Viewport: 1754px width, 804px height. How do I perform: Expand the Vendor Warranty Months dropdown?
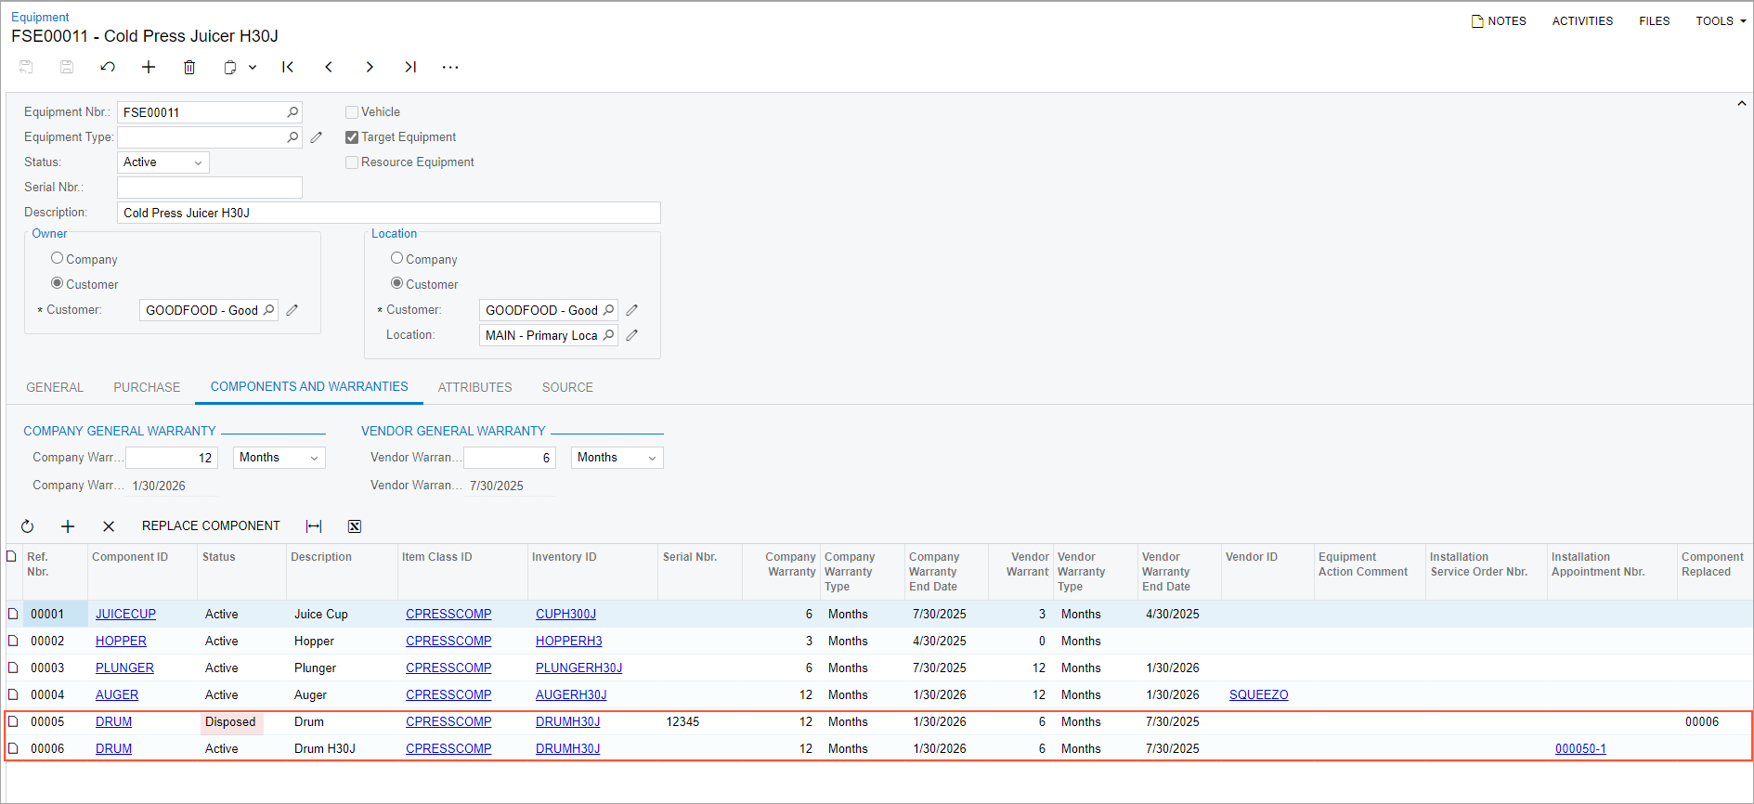[617, 458]
